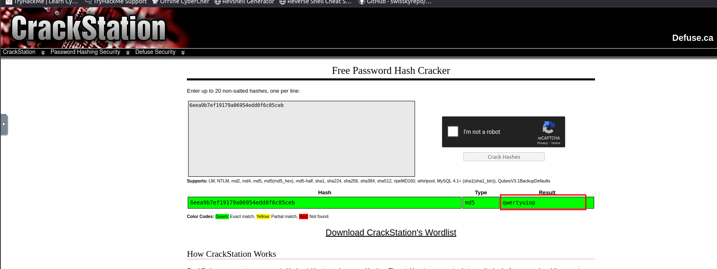Viewport: 717px width, 269px height.
Task: Click the Offline CyberChef bookmark icon
Action: pos(155,2)
